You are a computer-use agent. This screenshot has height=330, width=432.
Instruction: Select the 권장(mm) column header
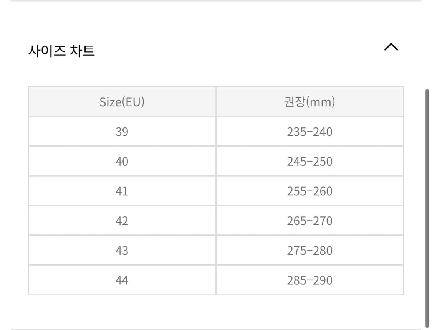pyautogui.click(x=310, y=102)
